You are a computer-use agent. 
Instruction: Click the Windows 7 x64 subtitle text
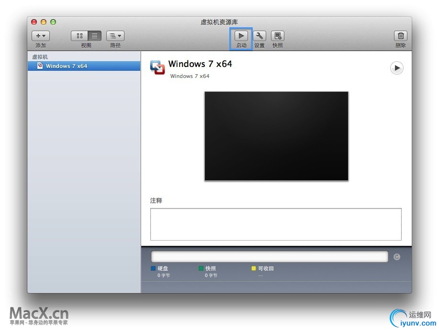coord(190,76)
